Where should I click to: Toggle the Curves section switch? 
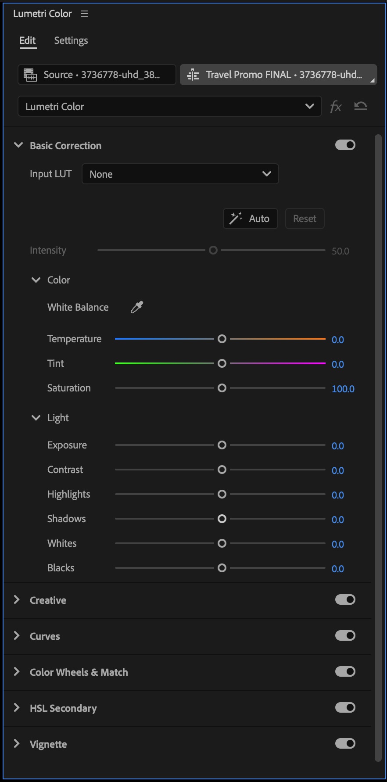345,635
